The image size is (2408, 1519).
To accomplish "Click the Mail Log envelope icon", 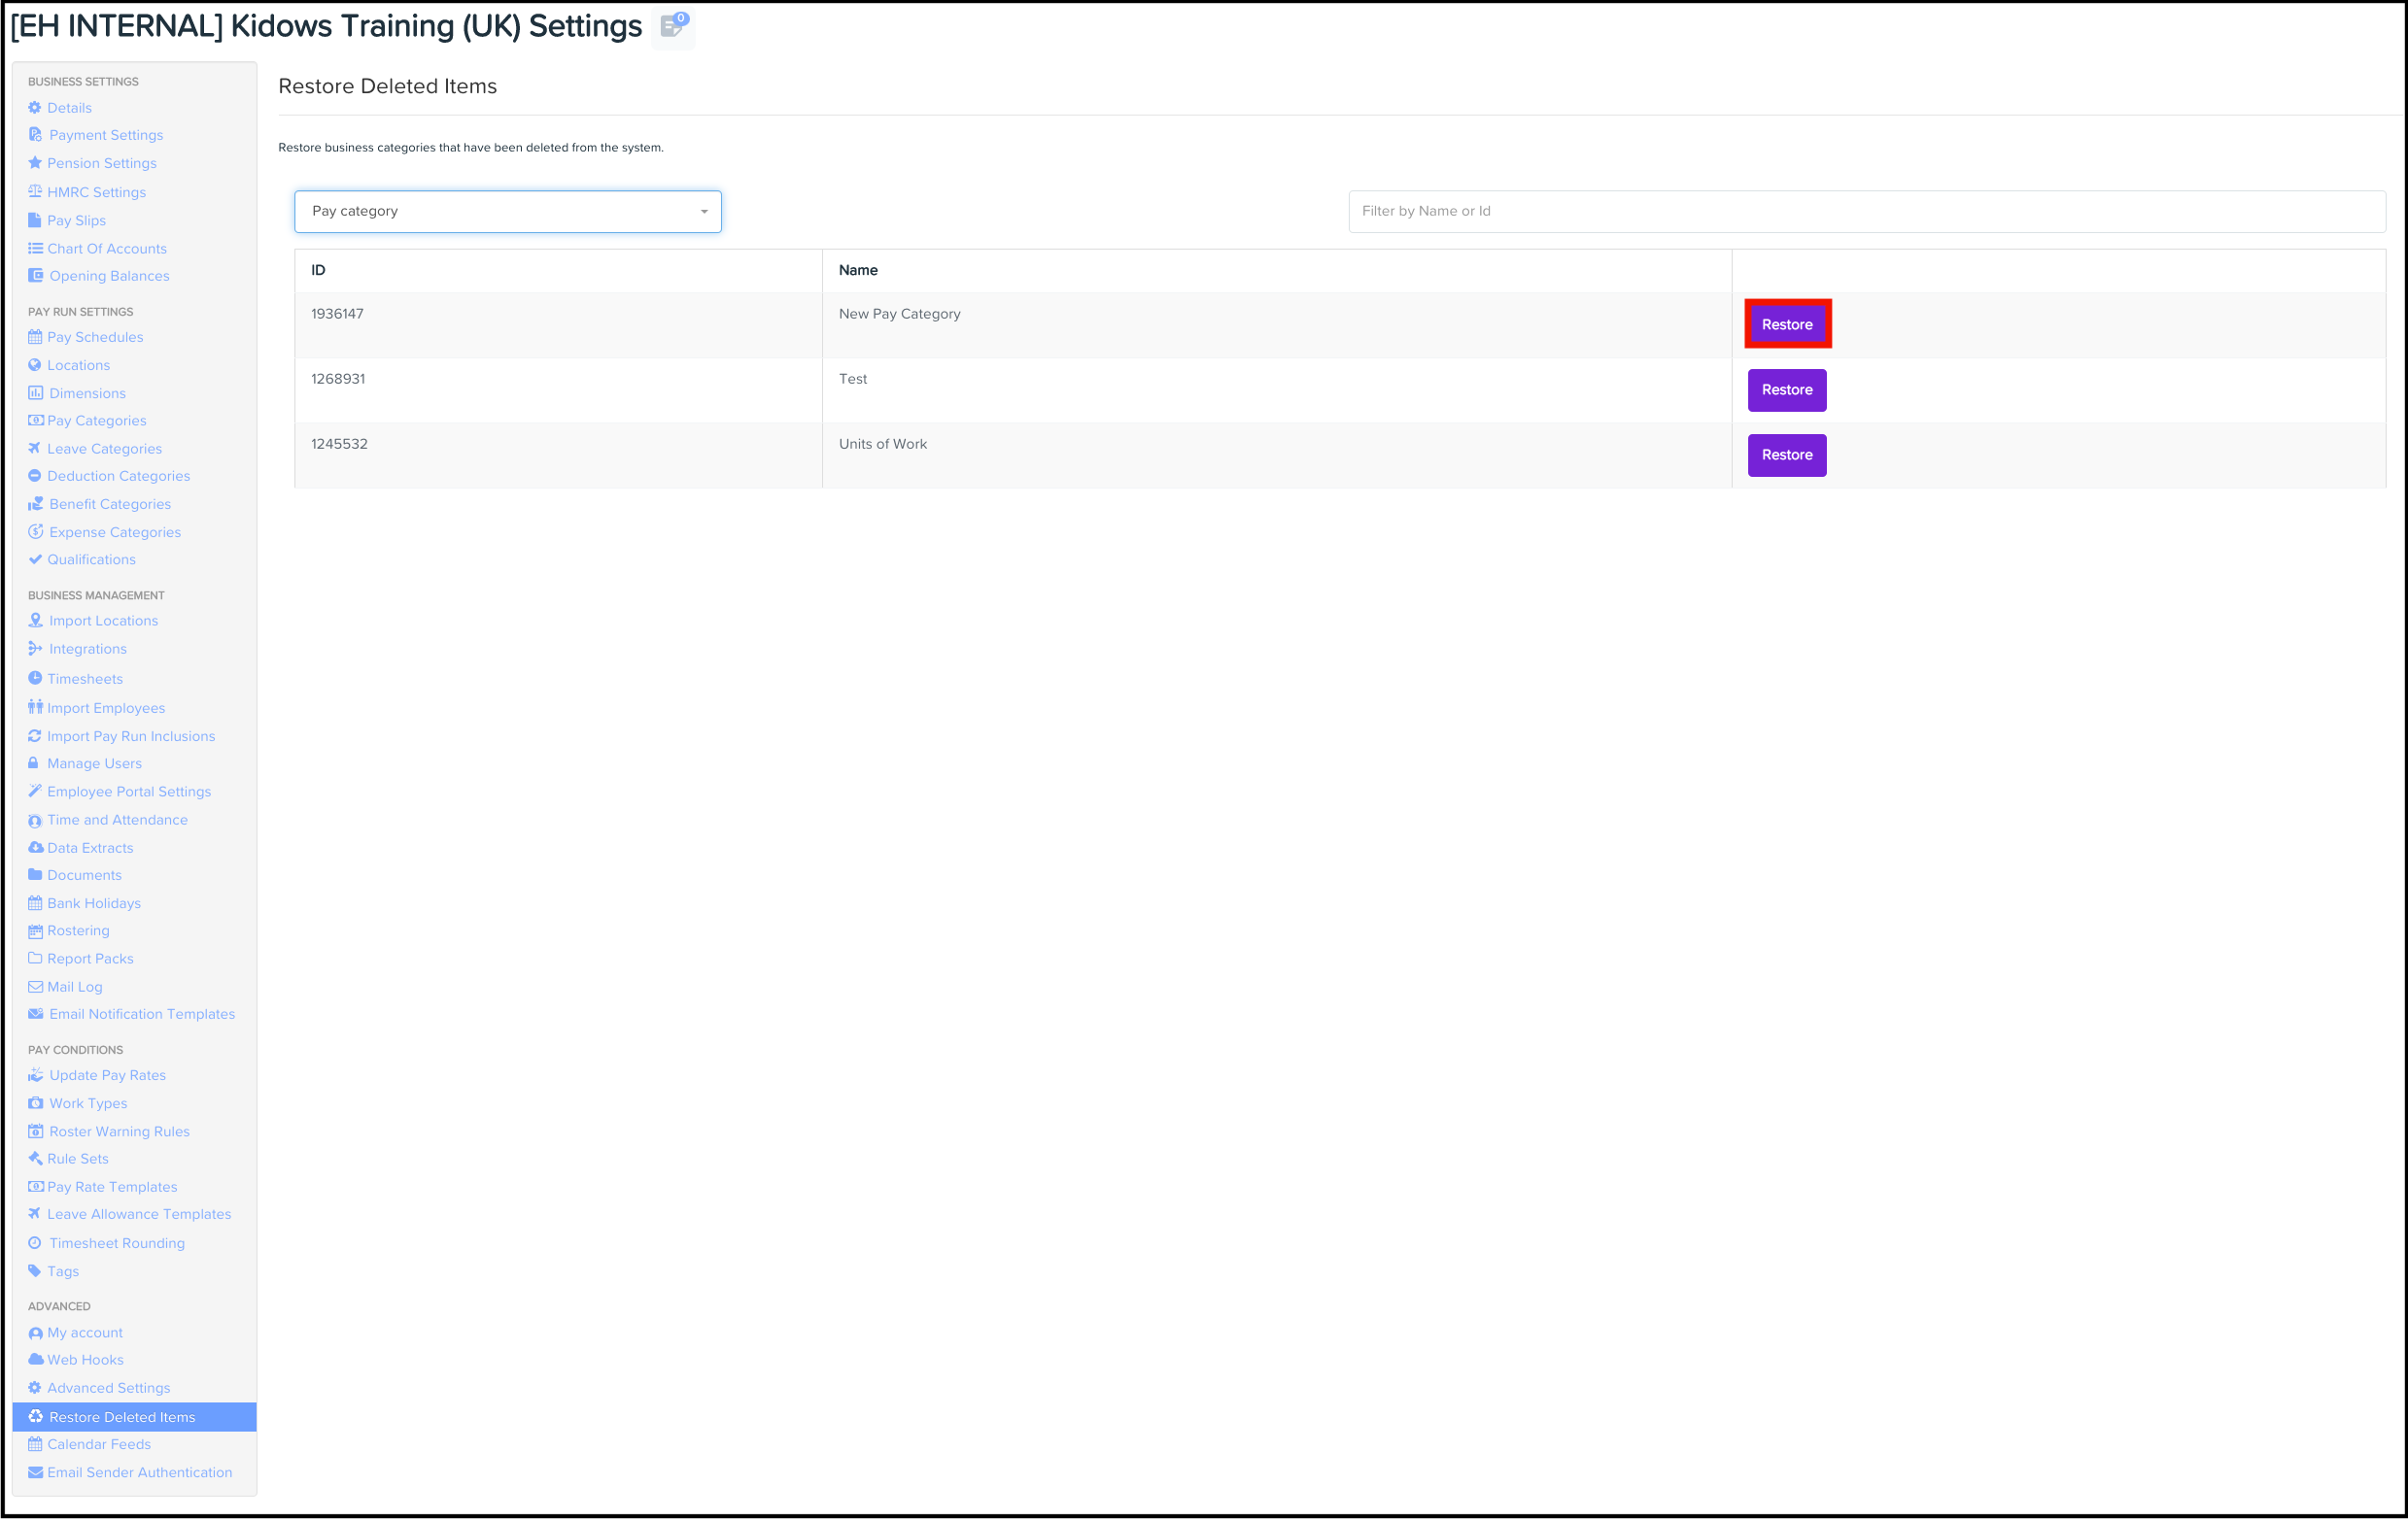I will [x=35, y=988].
